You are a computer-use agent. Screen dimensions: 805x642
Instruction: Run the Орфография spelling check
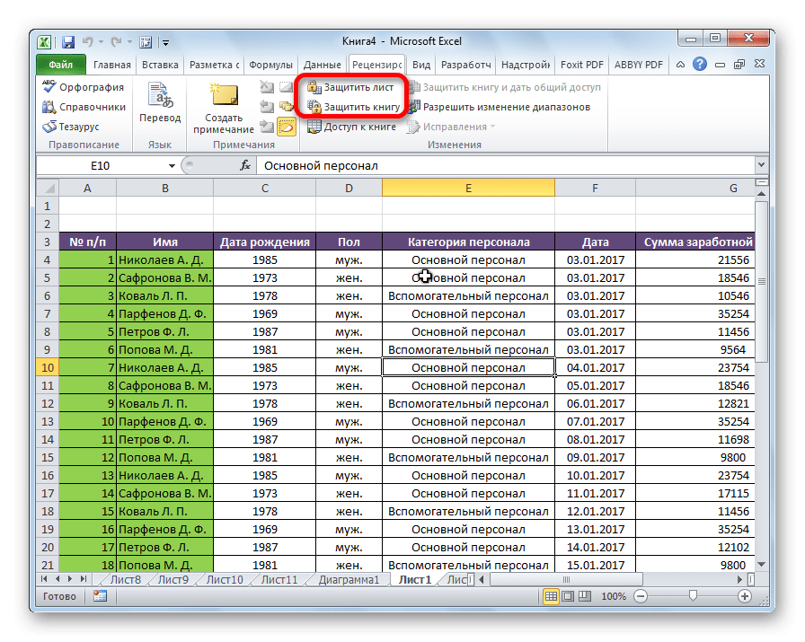pos(84,87)
